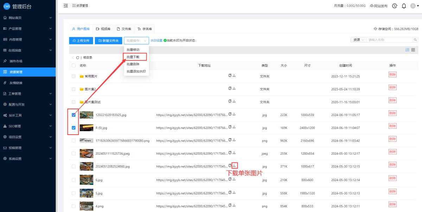
Task: Open the history clock icon in header
Action: point(395,6)
